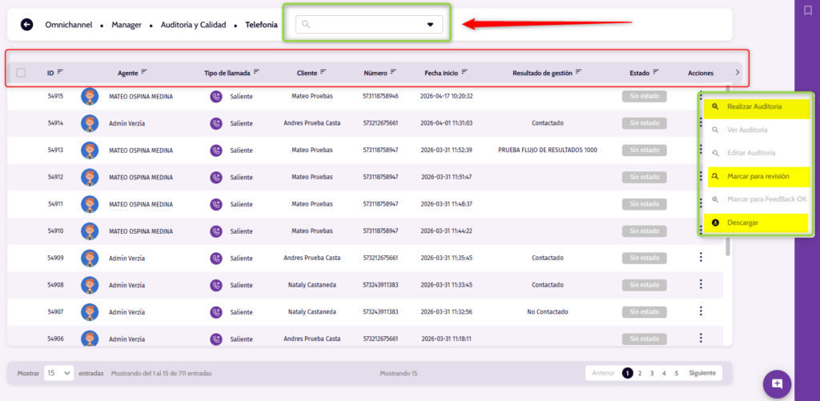This screenshot has height=401, width=820.
Task: Click the outgoing call icon for ID 54915
Action: [215, 96]
